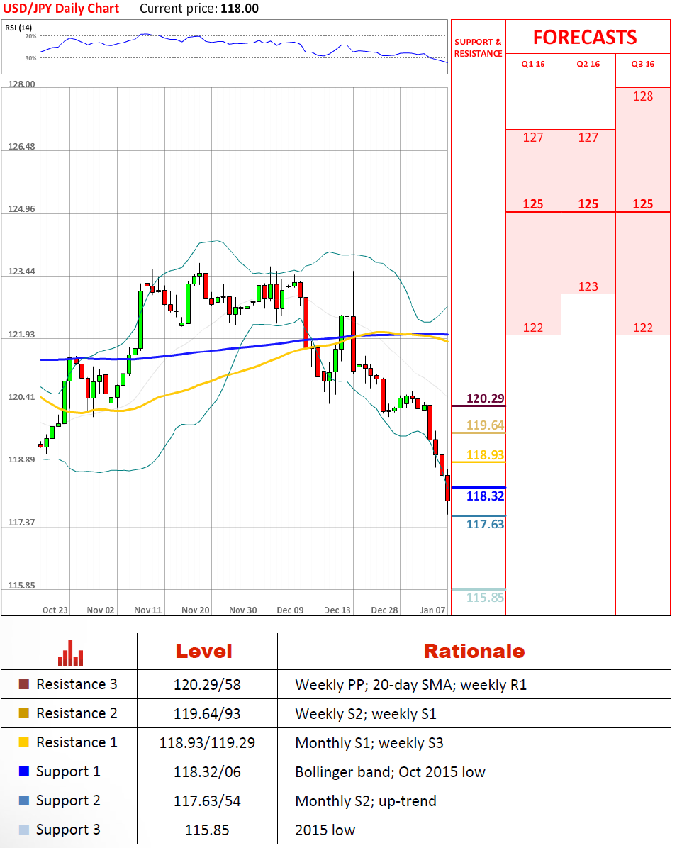This screenshot has width=677, height=848.
Task: Click the Support 2 row label
Action: point(68,801)
